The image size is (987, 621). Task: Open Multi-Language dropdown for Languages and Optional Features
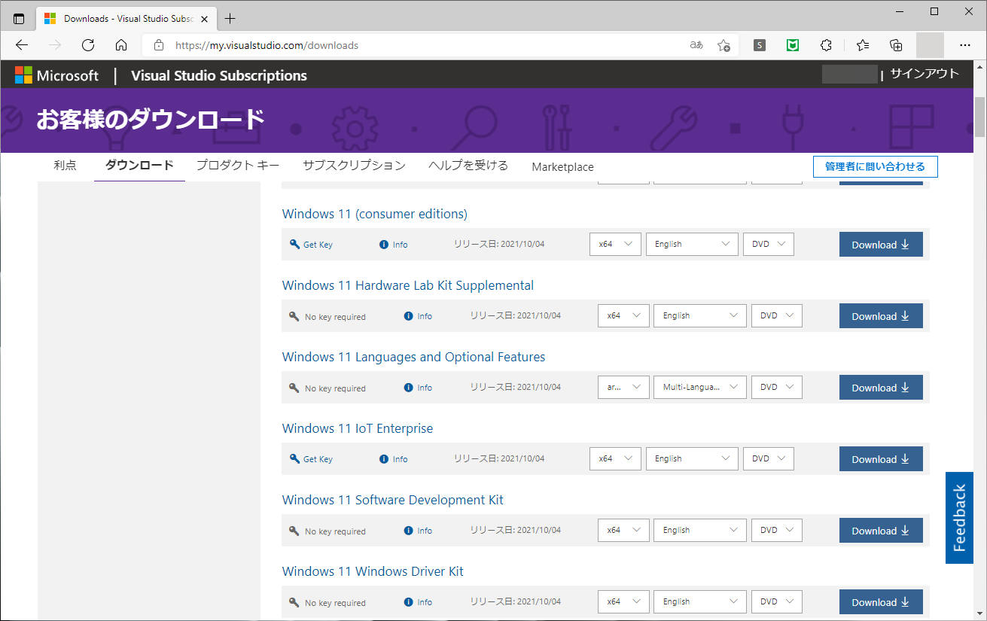click(700, 388)
